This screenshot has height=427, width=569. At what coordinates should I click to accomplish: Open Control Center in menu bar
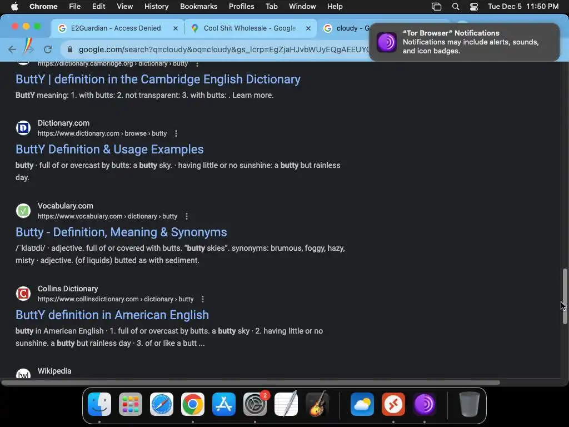[473, 7]
